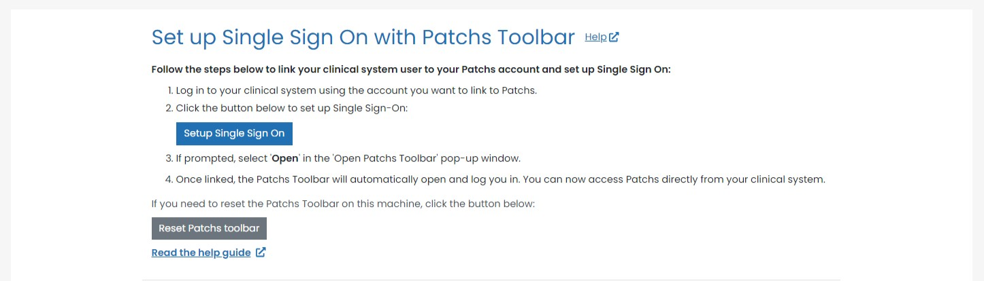Open the Help link beside the heading
The height and width of the screenshot is (281, 984).
pos(595,37)
